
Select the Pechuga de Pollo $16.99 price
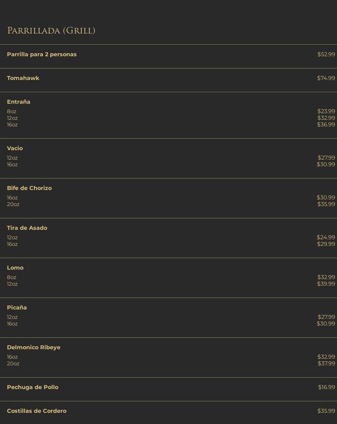click(326, 387)
